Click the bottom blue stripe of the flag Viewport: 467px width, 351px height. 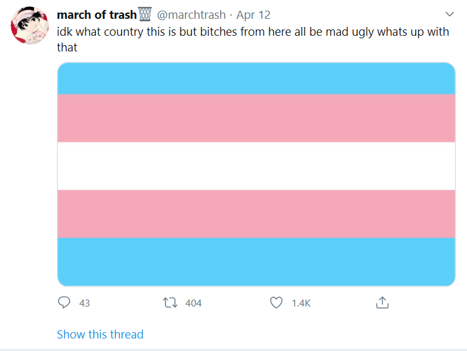(256, 261)
